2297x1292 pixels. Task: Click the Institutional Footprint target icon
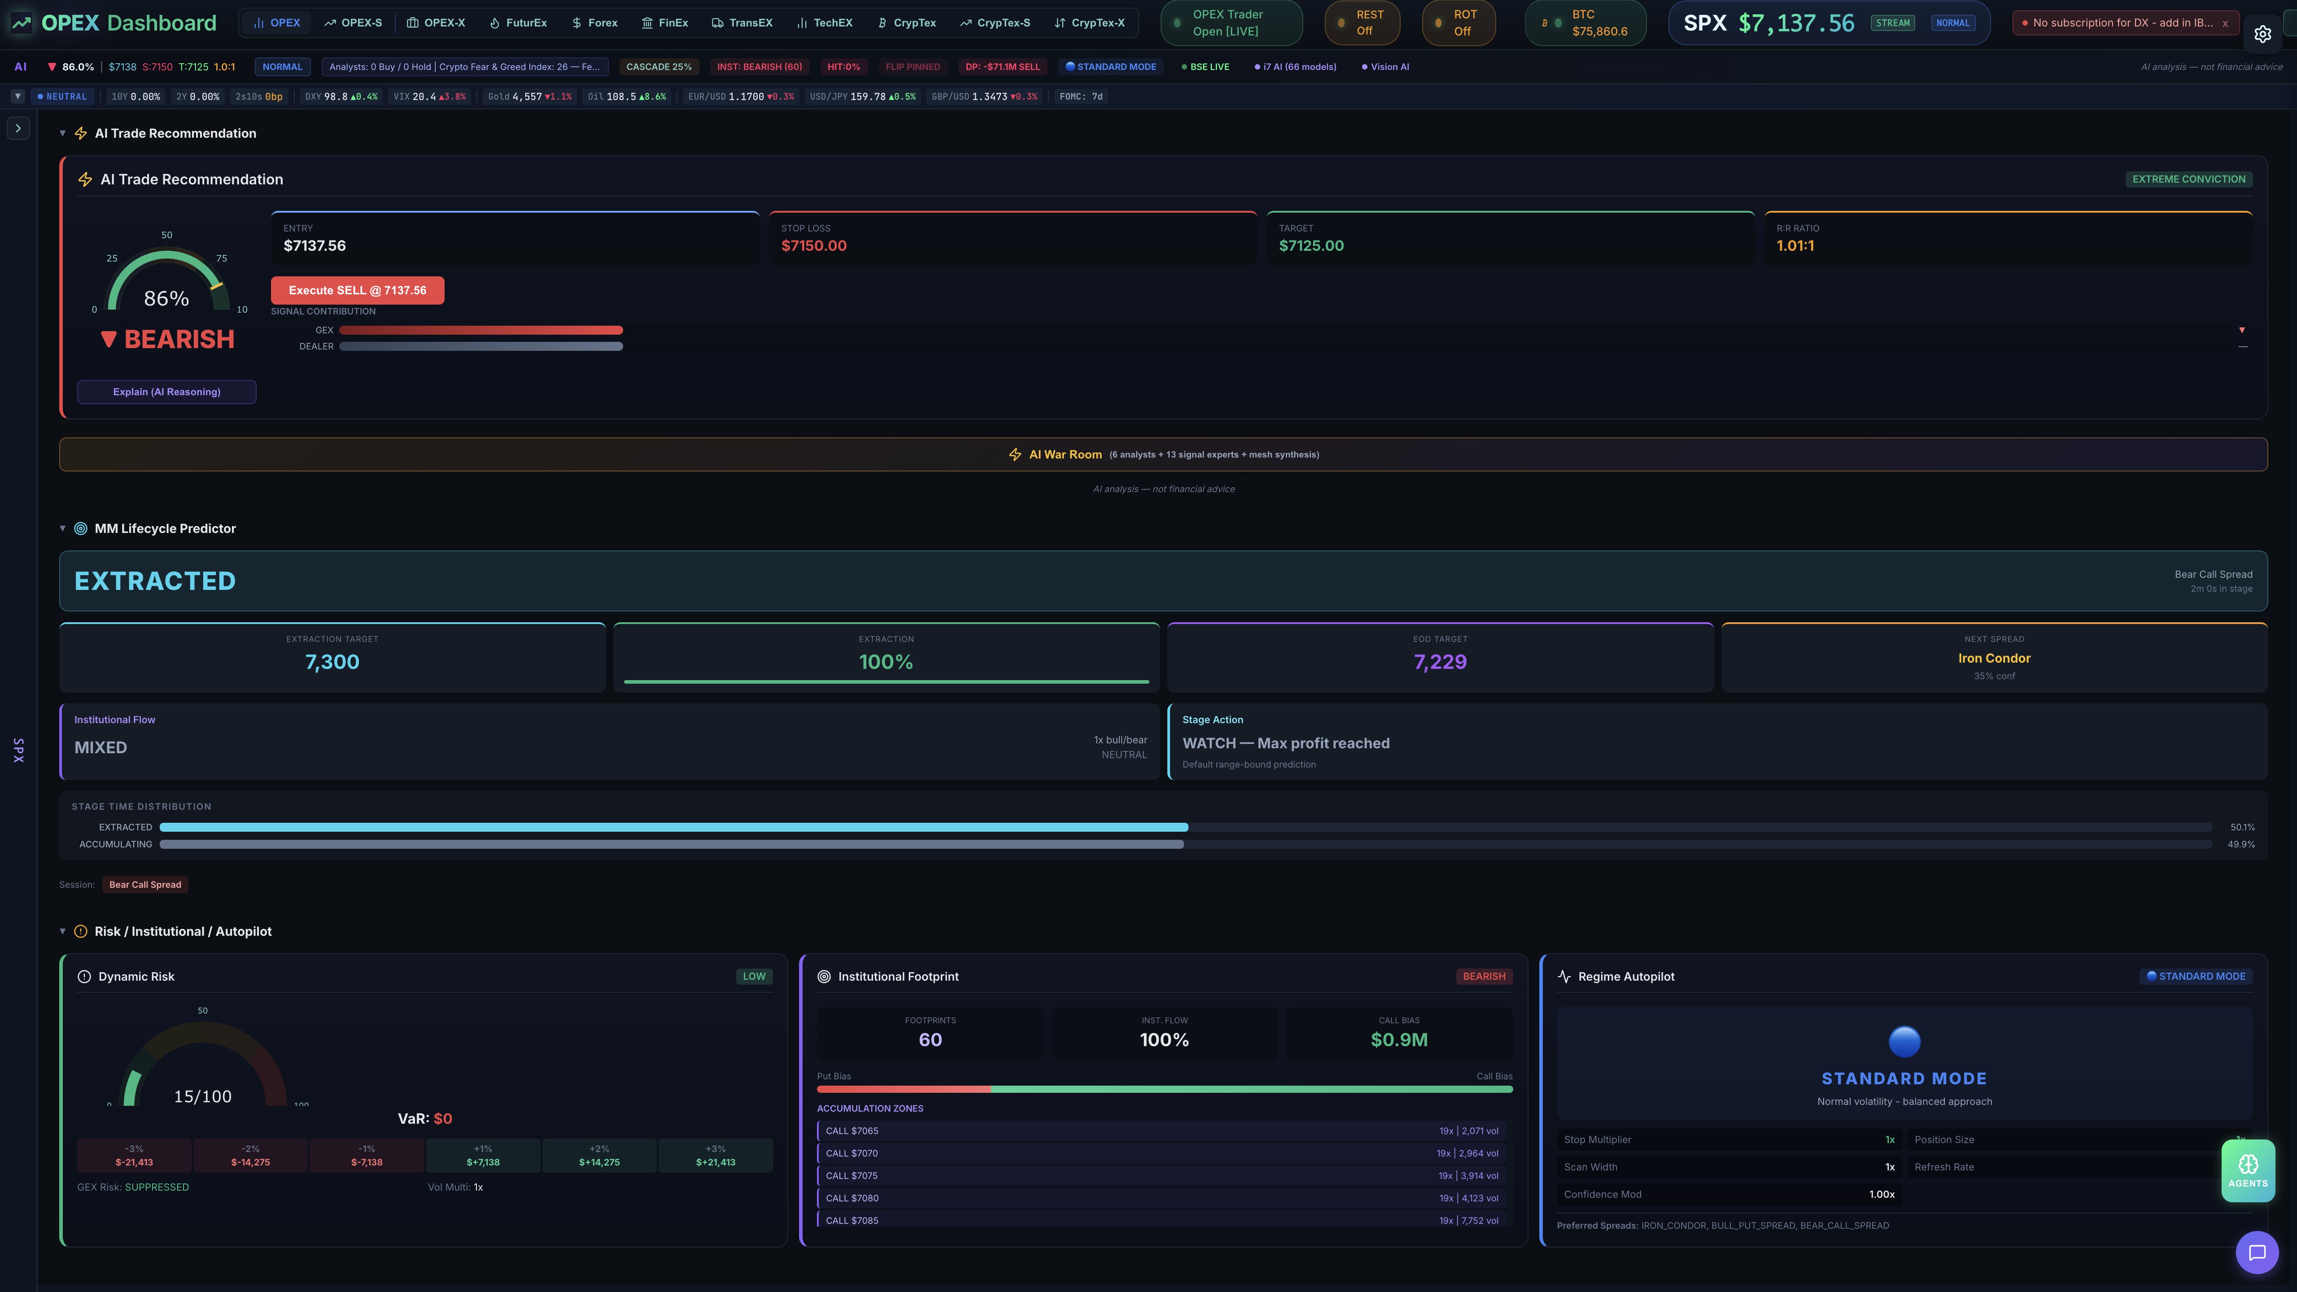[x=824, y=976]
